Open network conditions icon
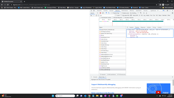Image resolution: width=174 pixels, height=98 pixels. pyautogui.click(x=141, y=13)
